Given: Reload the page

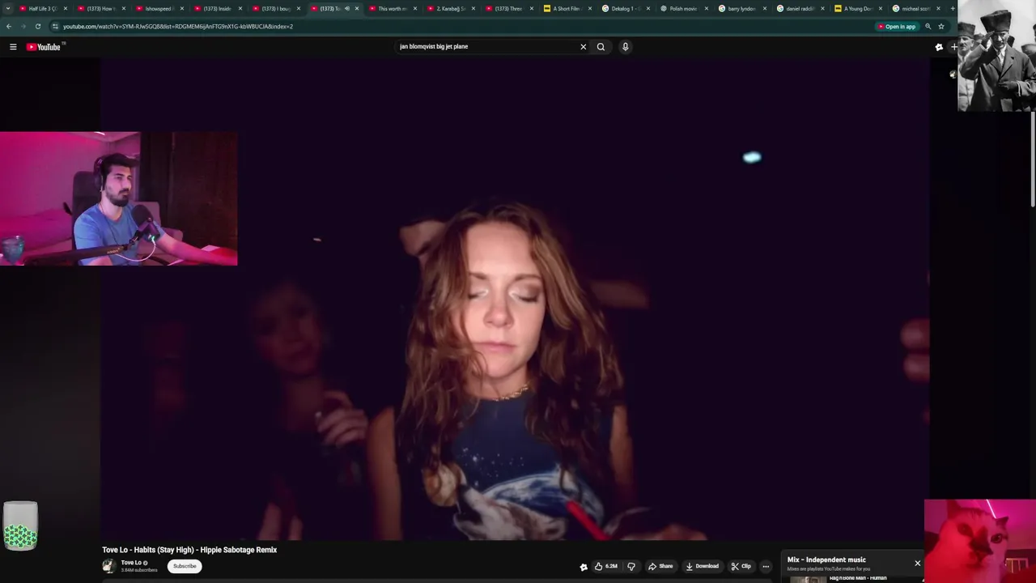Looking at the screenshot, I should point(37,26).
